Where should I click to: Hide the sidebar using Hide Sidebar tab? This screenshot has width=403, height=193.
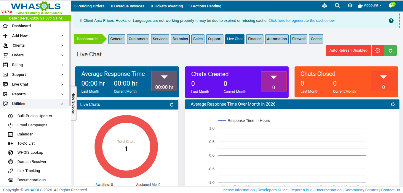[x=73, y=103]
